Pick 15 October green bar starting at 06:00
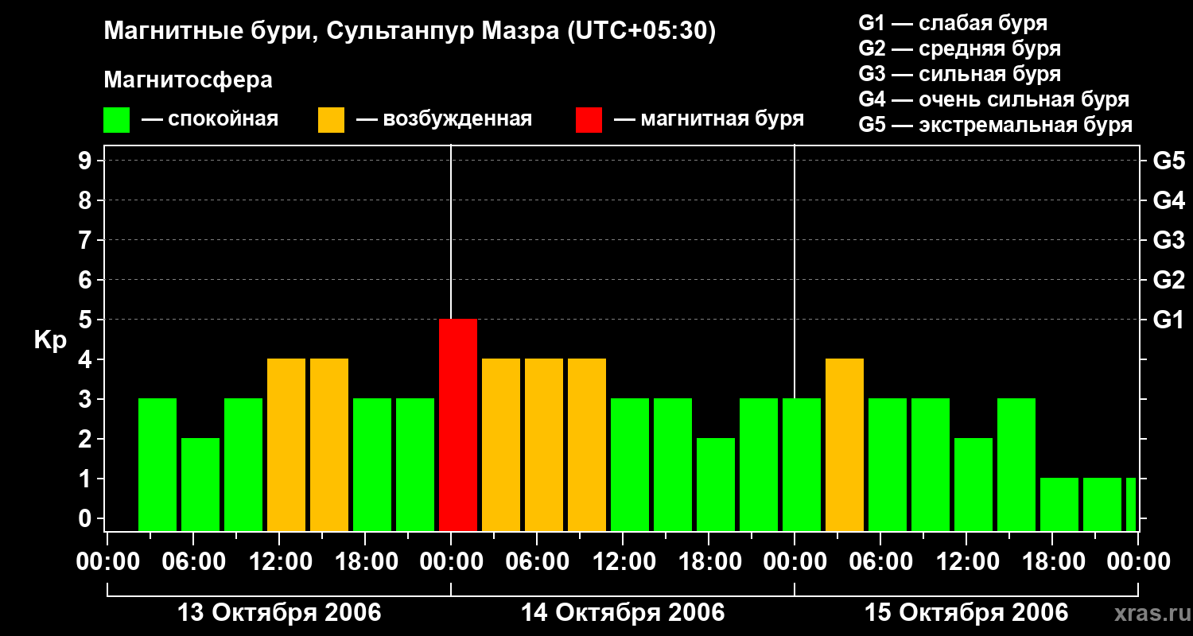 click(x=888, y=465)
